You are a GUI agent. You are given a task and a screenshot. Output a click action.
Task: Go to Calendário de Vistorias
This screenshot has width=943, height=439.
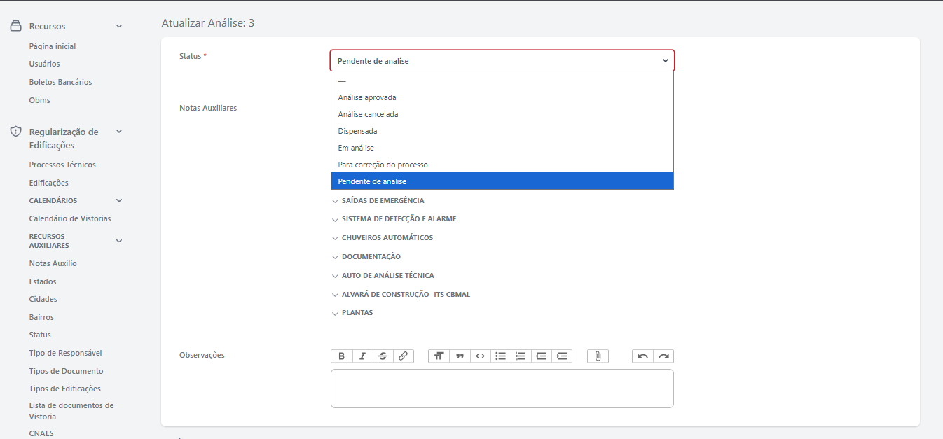[x=70, y=218]
